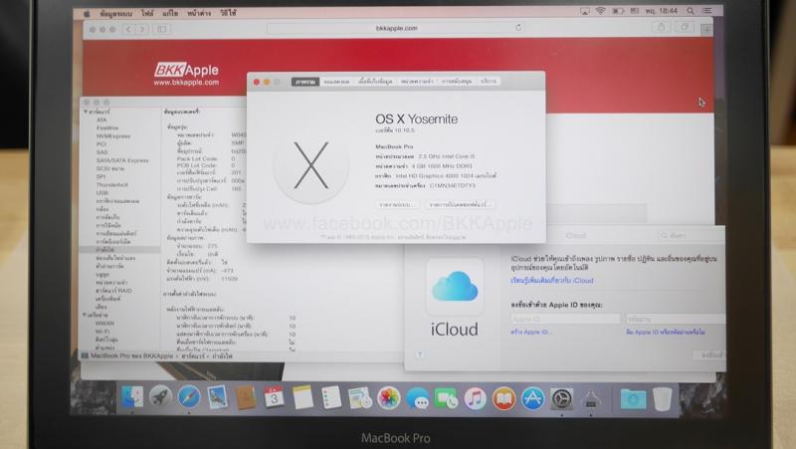796x449 pixels.
Task: Collapse the Network section in System Information
Action: [x=85, y=315]
